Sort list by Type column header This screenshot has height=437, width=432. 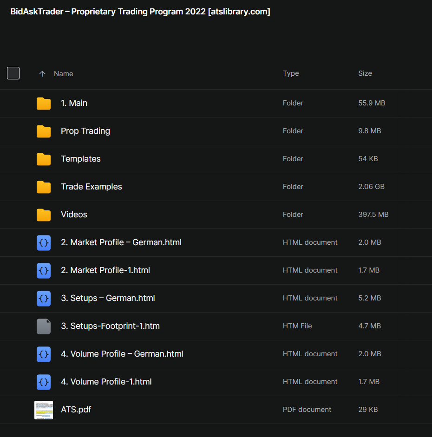pos(291,73)
